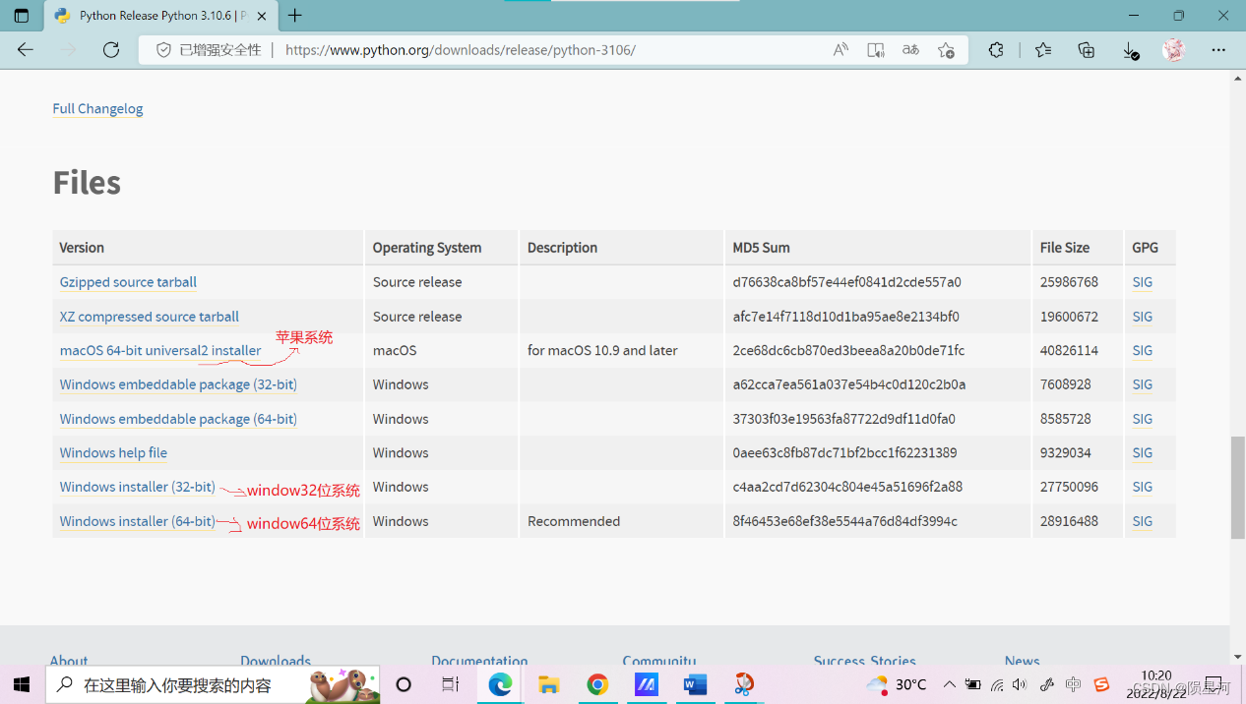Open volume control in system tray

click(1020, 684)
